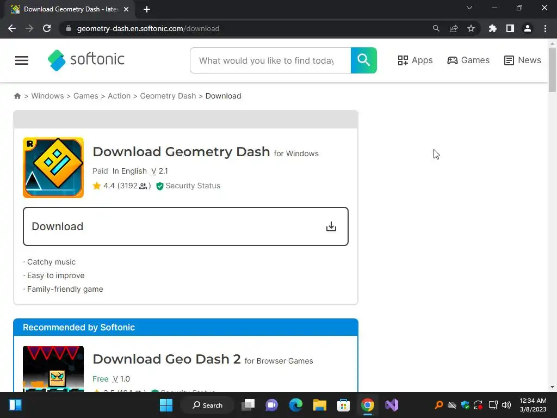Open Download Geo Dash 2 title
The height and width of the screenshot is (418, 557).
(166, 359)
